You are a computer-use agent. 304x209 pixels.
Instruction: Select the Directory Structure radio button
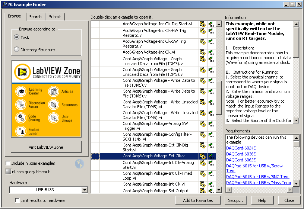pos(17,49)
